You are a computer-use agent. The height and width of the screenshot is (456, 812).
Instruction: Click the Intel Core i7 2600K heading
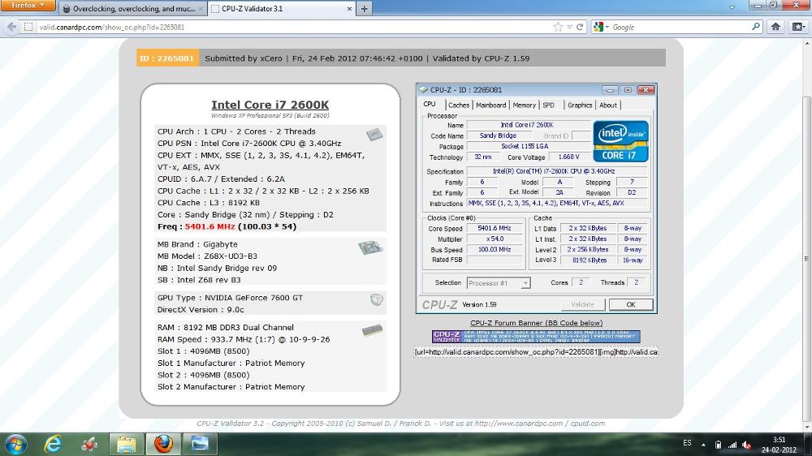pos(270,105)
